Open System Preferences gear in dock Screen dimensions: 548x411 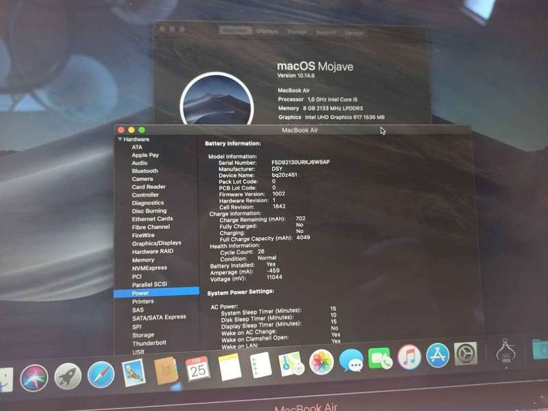[x=466, y=353]
